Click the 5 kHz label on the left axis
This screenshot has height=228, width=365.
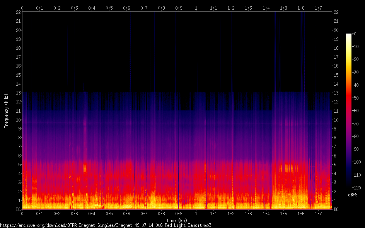[18, 165]
